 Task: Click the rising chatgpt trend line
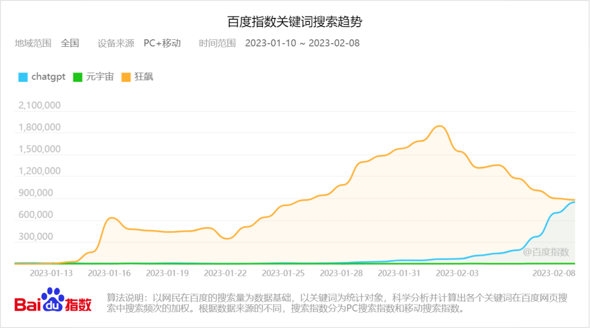pyautogui.click(x=546, y=229)
